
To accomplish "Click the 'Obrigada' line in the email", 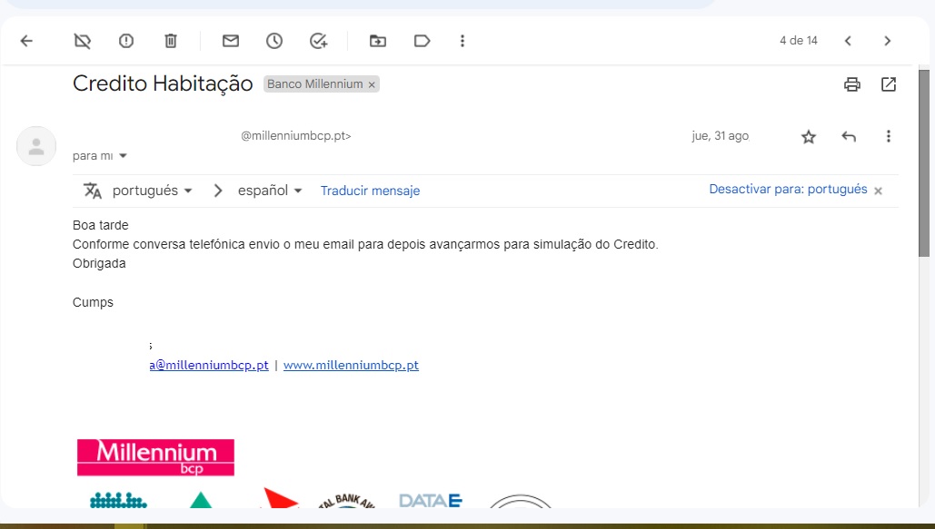I will click(x=99, y=263).
